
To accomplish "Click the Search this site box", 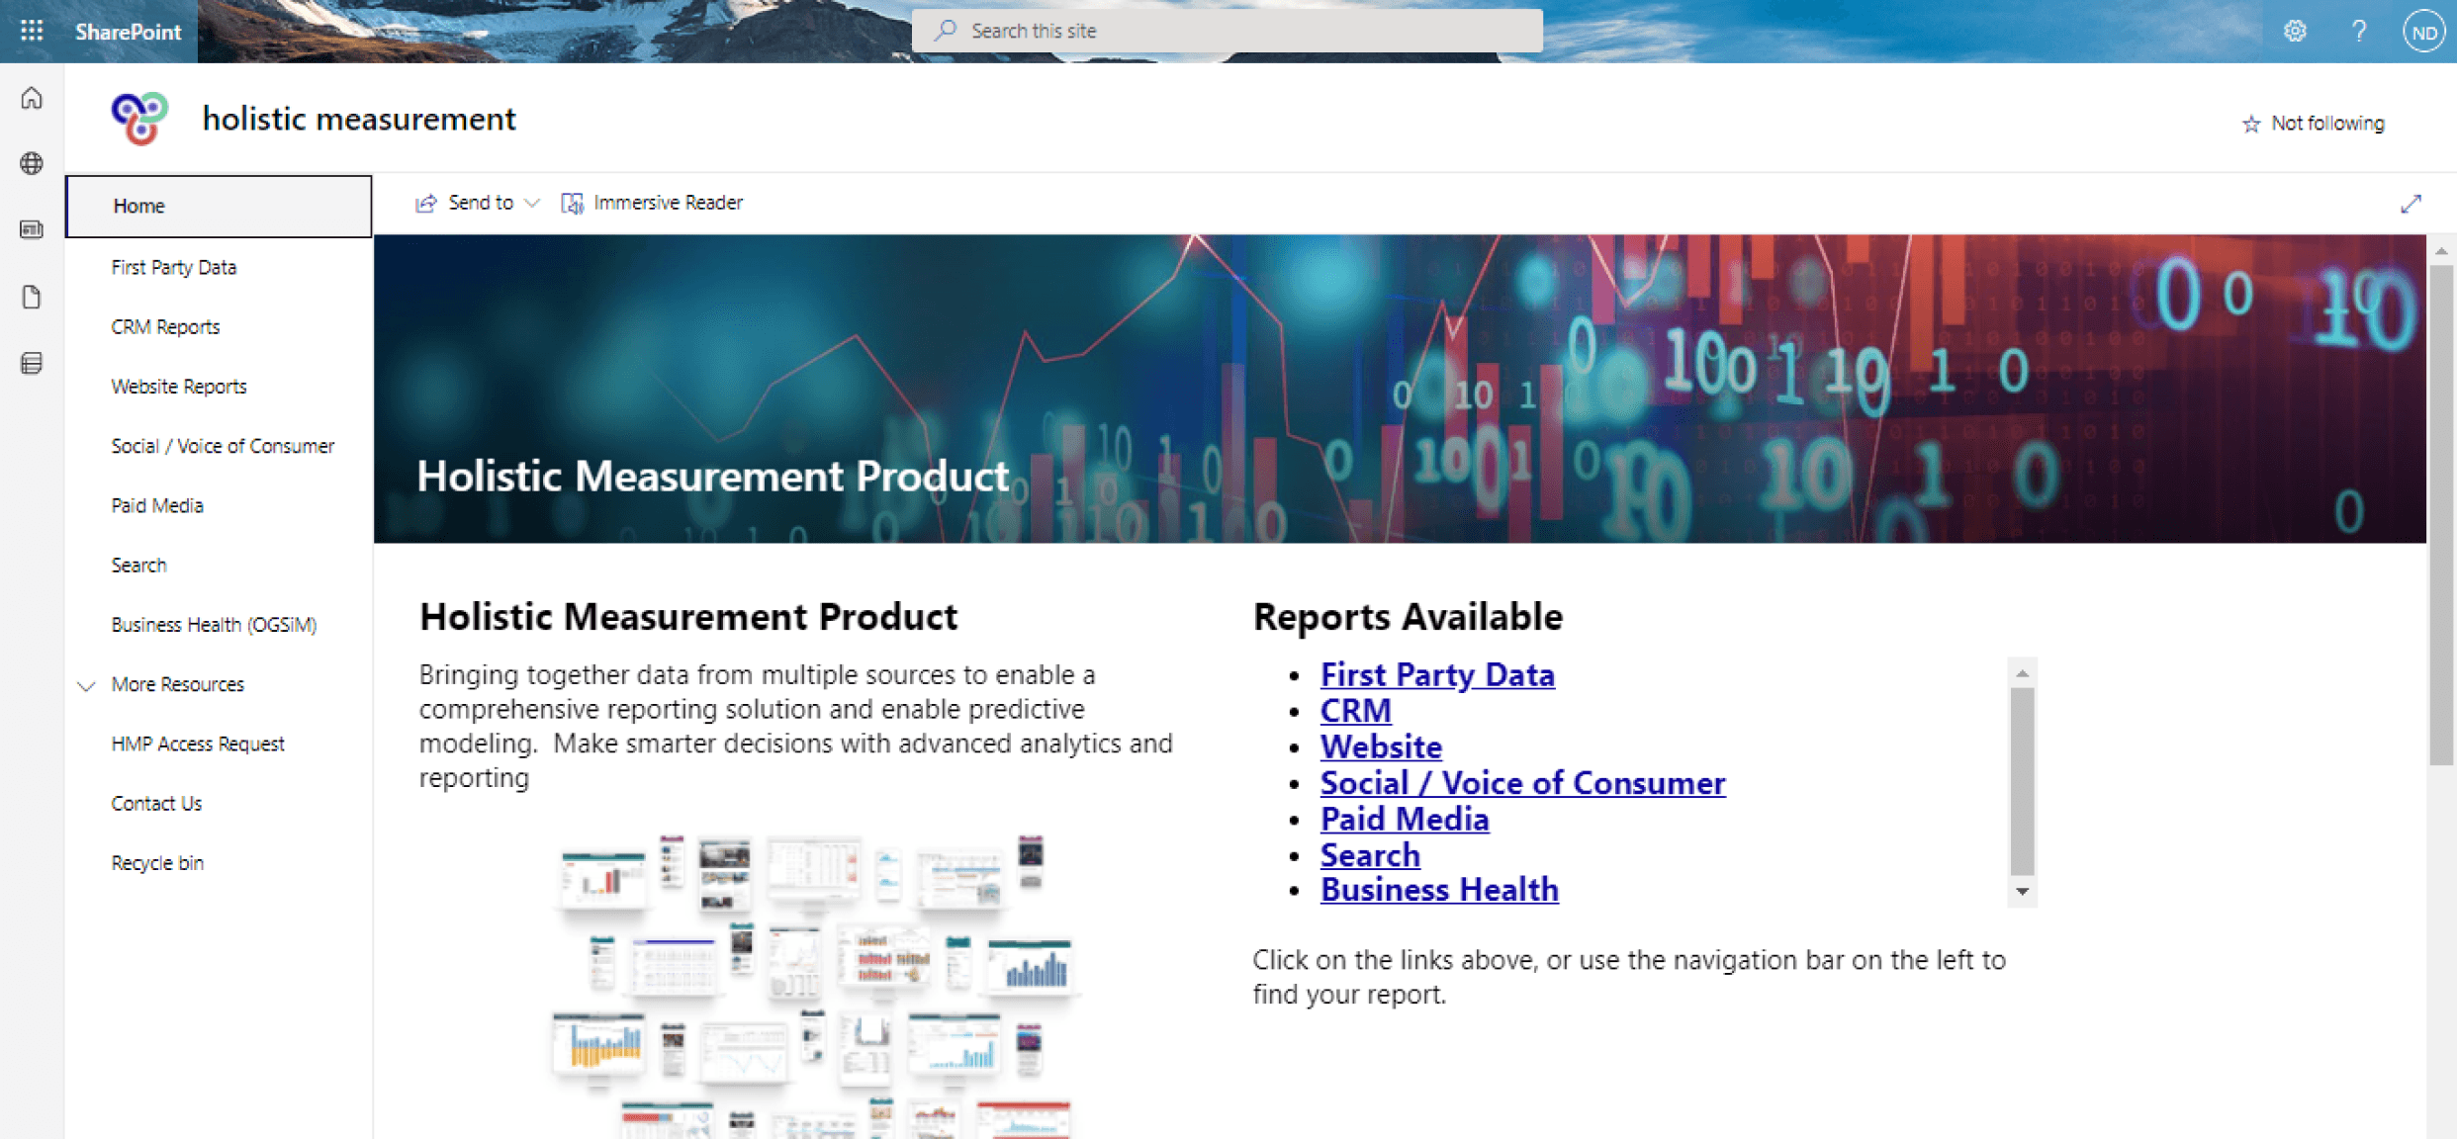I will 1227,31.
